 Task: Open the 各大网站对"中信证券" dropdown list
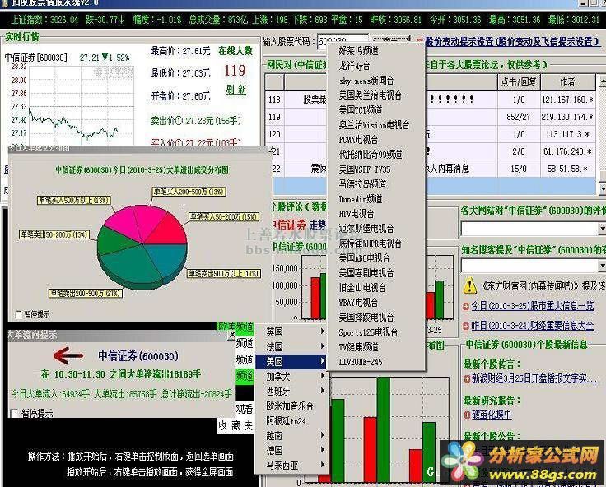(602, 229)
